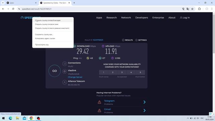Viewport: 215px width, 121px height.
Task: Open Chrome three-dot menu
Action: point(212,9)
